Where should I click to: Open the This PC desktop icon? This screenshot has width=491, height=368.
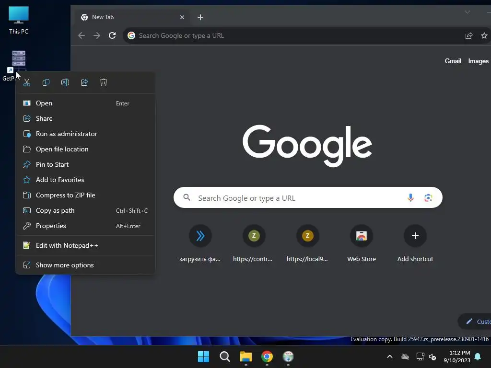pos(19,20)
